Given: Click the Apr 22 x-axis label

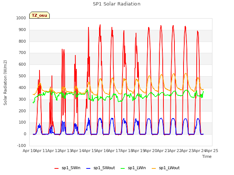Looking at the screenshot, I should pyautogui.click(x=175, y=151).
